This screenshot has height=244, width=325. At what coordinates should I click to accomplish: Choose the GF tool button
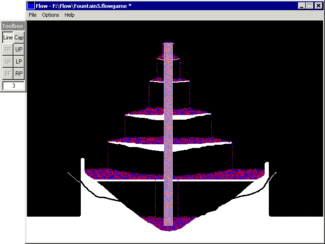[x=8, y=62]
